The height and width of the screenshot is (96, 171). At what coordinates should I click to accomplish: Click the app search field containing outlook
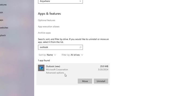click(60, 47)
